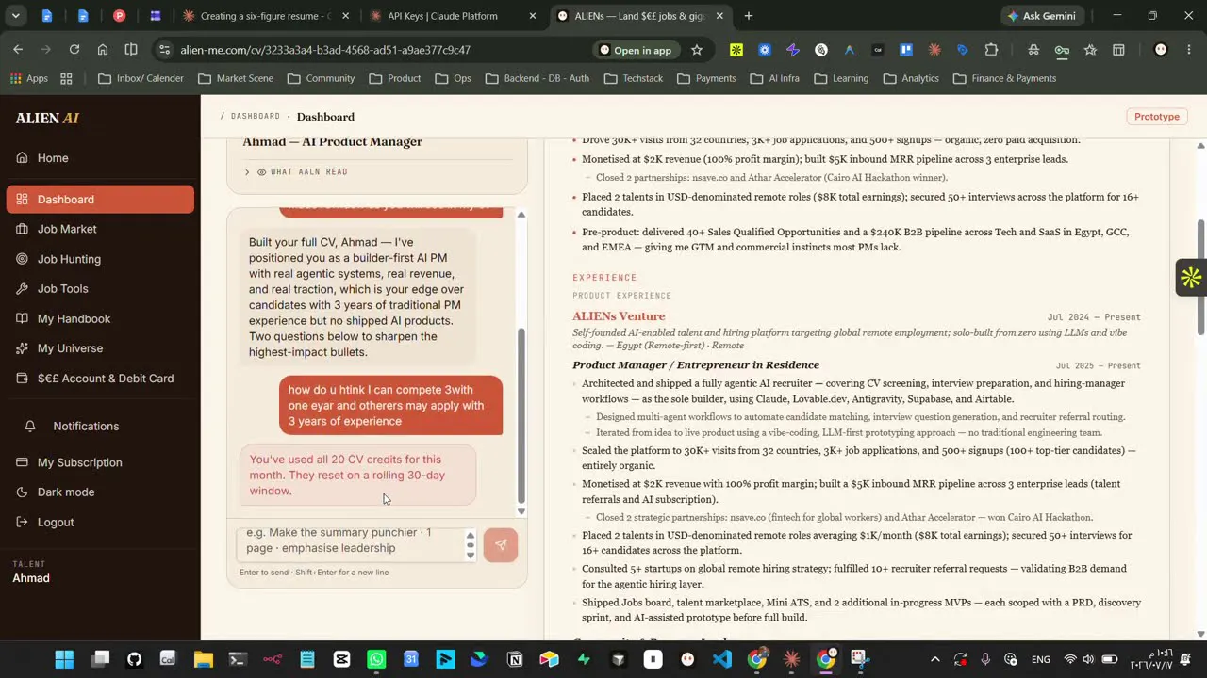Open the Inbox/ Calender bookmark folder

coord(141,78)
